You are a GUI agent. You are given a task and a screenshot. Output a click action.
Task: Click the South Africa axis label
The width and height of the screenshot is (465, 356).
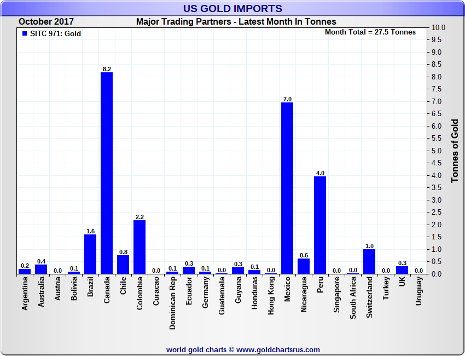coord(353,298)
